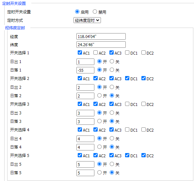Viewport: 194px width, 181px height.
Task: Click the 日落 3 value field
Action: [85, 122]
